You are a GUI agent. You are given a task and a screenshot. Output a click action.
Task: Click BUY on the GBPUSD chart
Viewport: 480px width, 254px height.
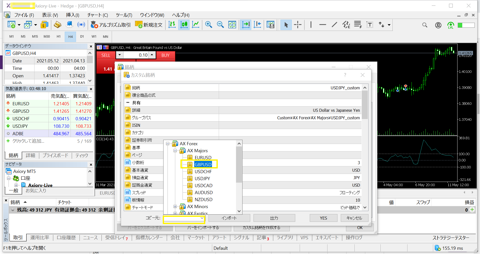[x=165, y=55]
